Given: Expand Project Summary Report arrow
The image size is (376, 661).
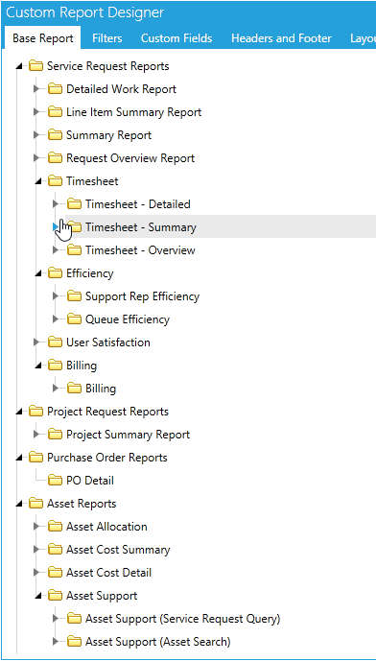Looking at the screenshot, I should click(37, 435).
